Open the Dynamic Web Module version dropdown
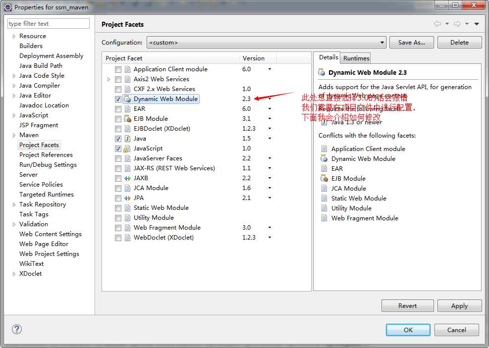The height and width of the screenshot is (348, 489). coord(270,99)
